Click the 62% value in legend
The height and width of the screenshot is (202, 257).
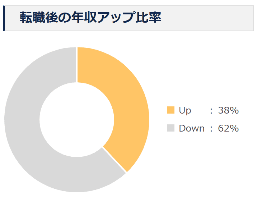tap(228, 128)
